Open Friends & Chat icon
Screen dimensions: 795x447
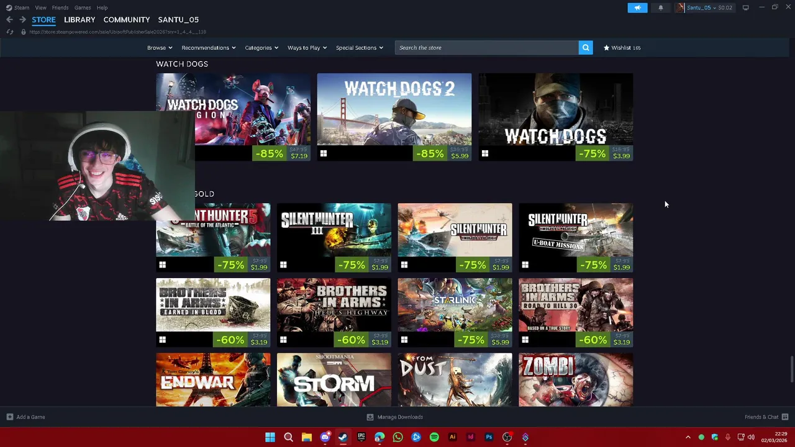point(785,417)
